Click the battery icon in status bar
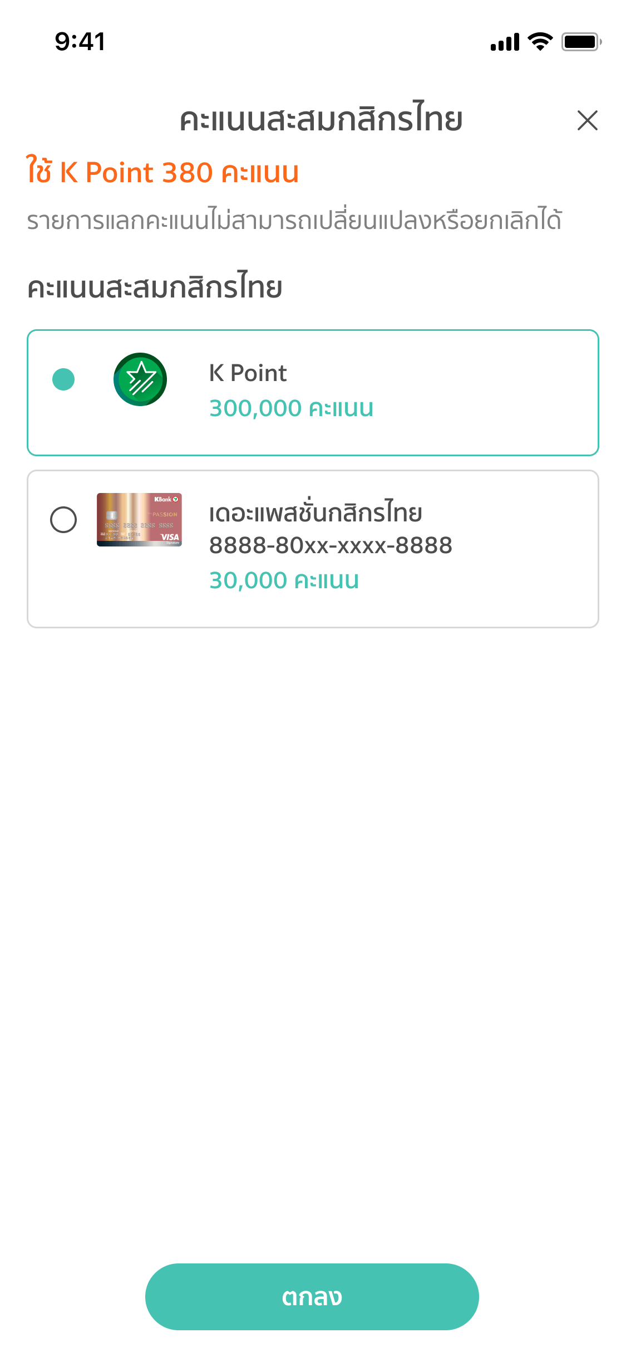626x1357 pixels. 581,42
